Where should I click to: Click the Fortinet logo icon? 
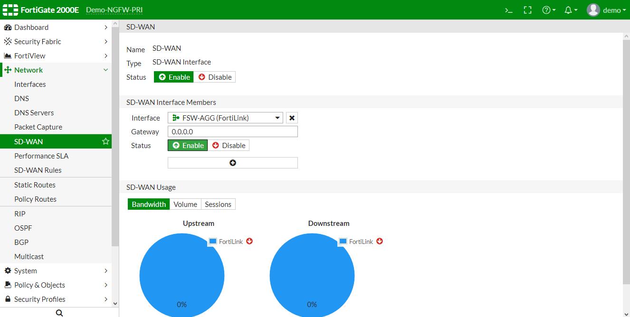tap(10, 9)
